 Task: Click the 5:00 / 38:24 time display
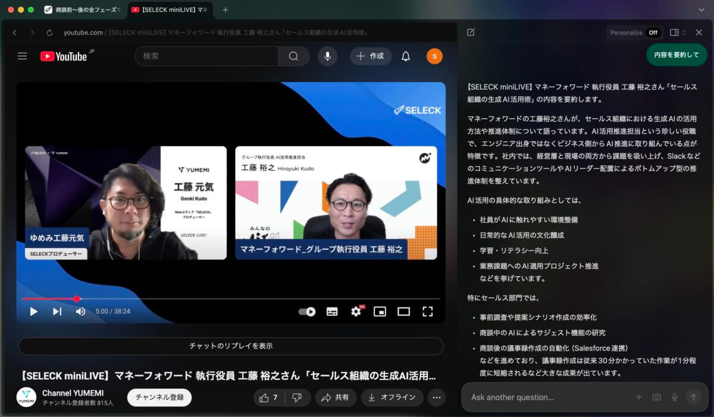[x=113, y=311]
